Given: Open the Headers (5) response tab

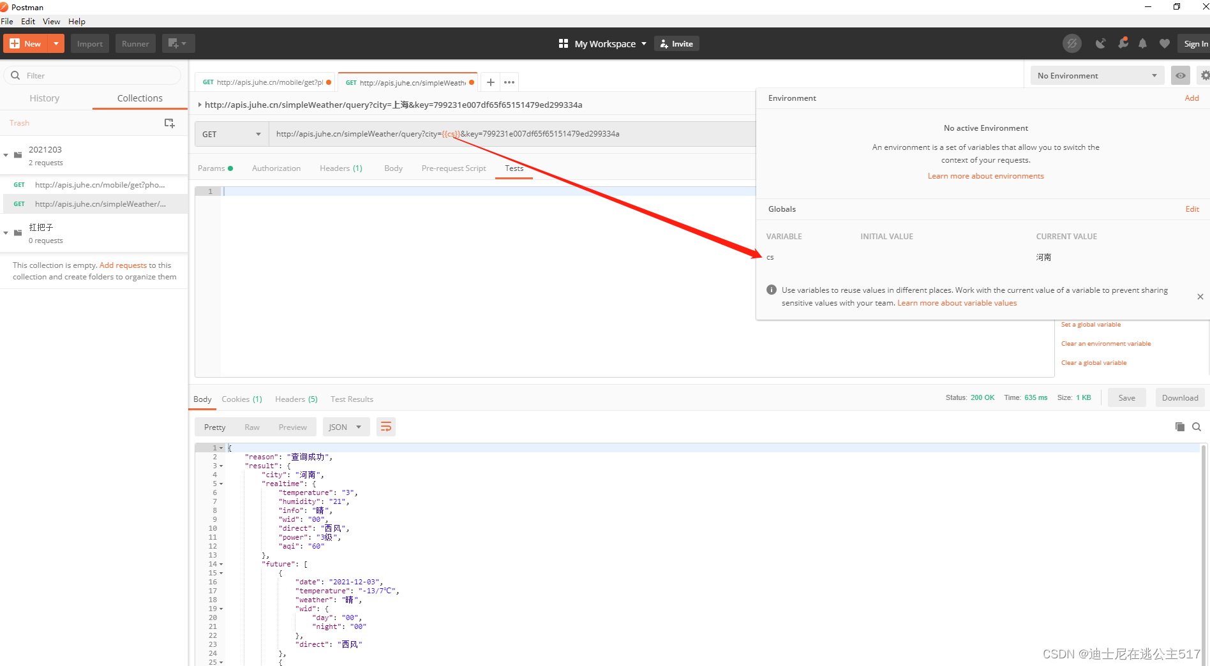Looking at the screenshot, I should [x=296, y=399].
